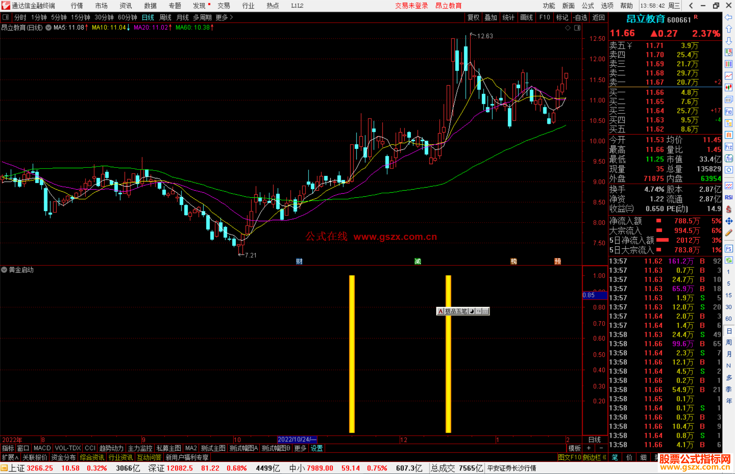
Task: Click the RSI indicator sidebar icon
Action: point(729,197)
